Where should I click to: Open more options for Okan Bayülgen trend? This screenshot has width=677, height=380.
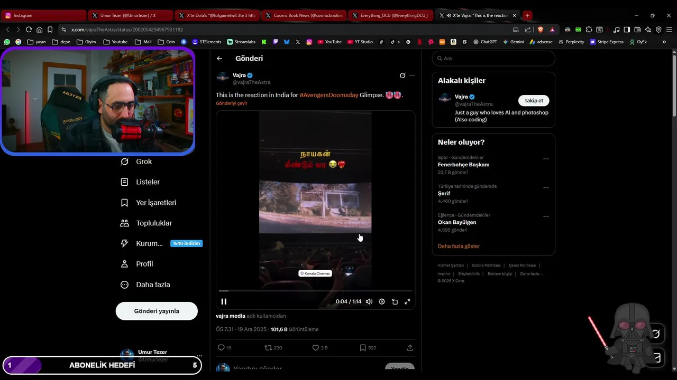(546, 216)
